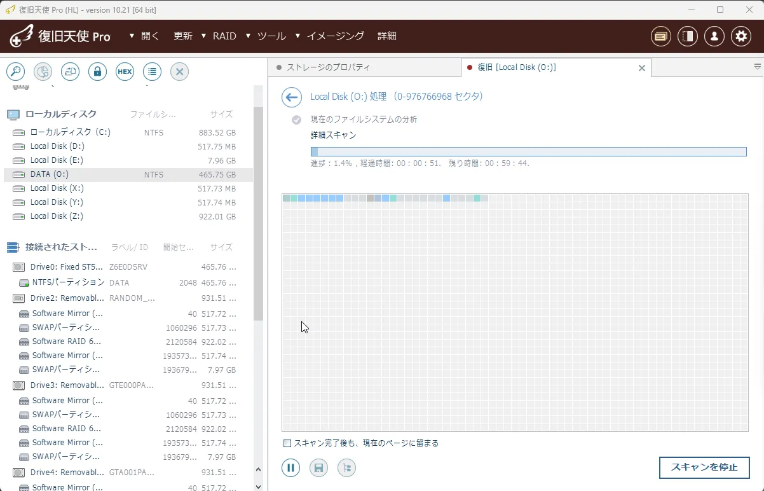Open the ツール dropdown menu
764x491 pixels.
tap(266, 36)
